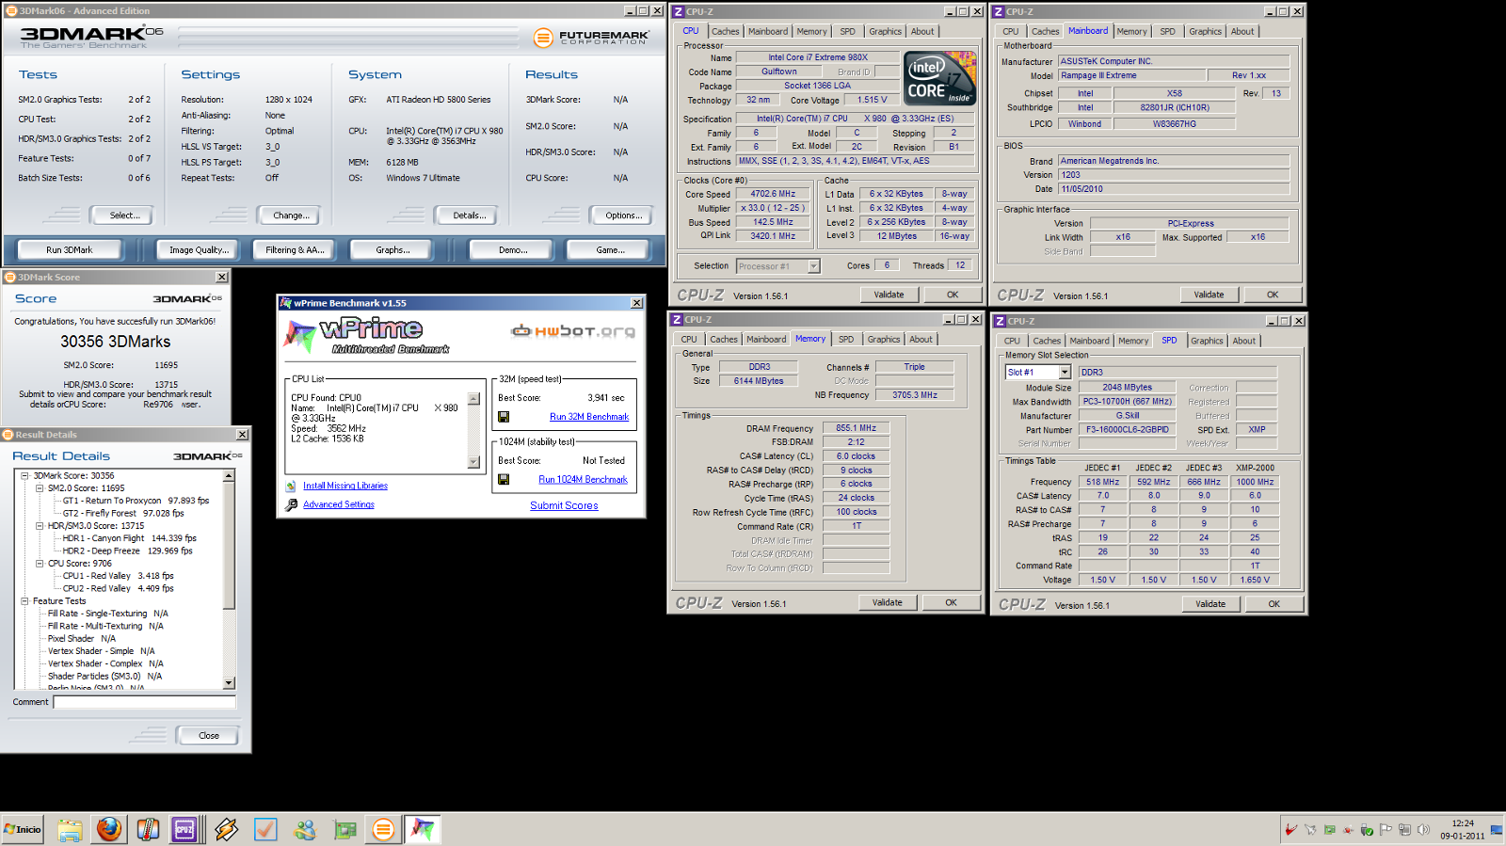Click the CPU list down-arrow in wPrime
The width and height of the screenshot is (1506, 846).
click(473, 462)
